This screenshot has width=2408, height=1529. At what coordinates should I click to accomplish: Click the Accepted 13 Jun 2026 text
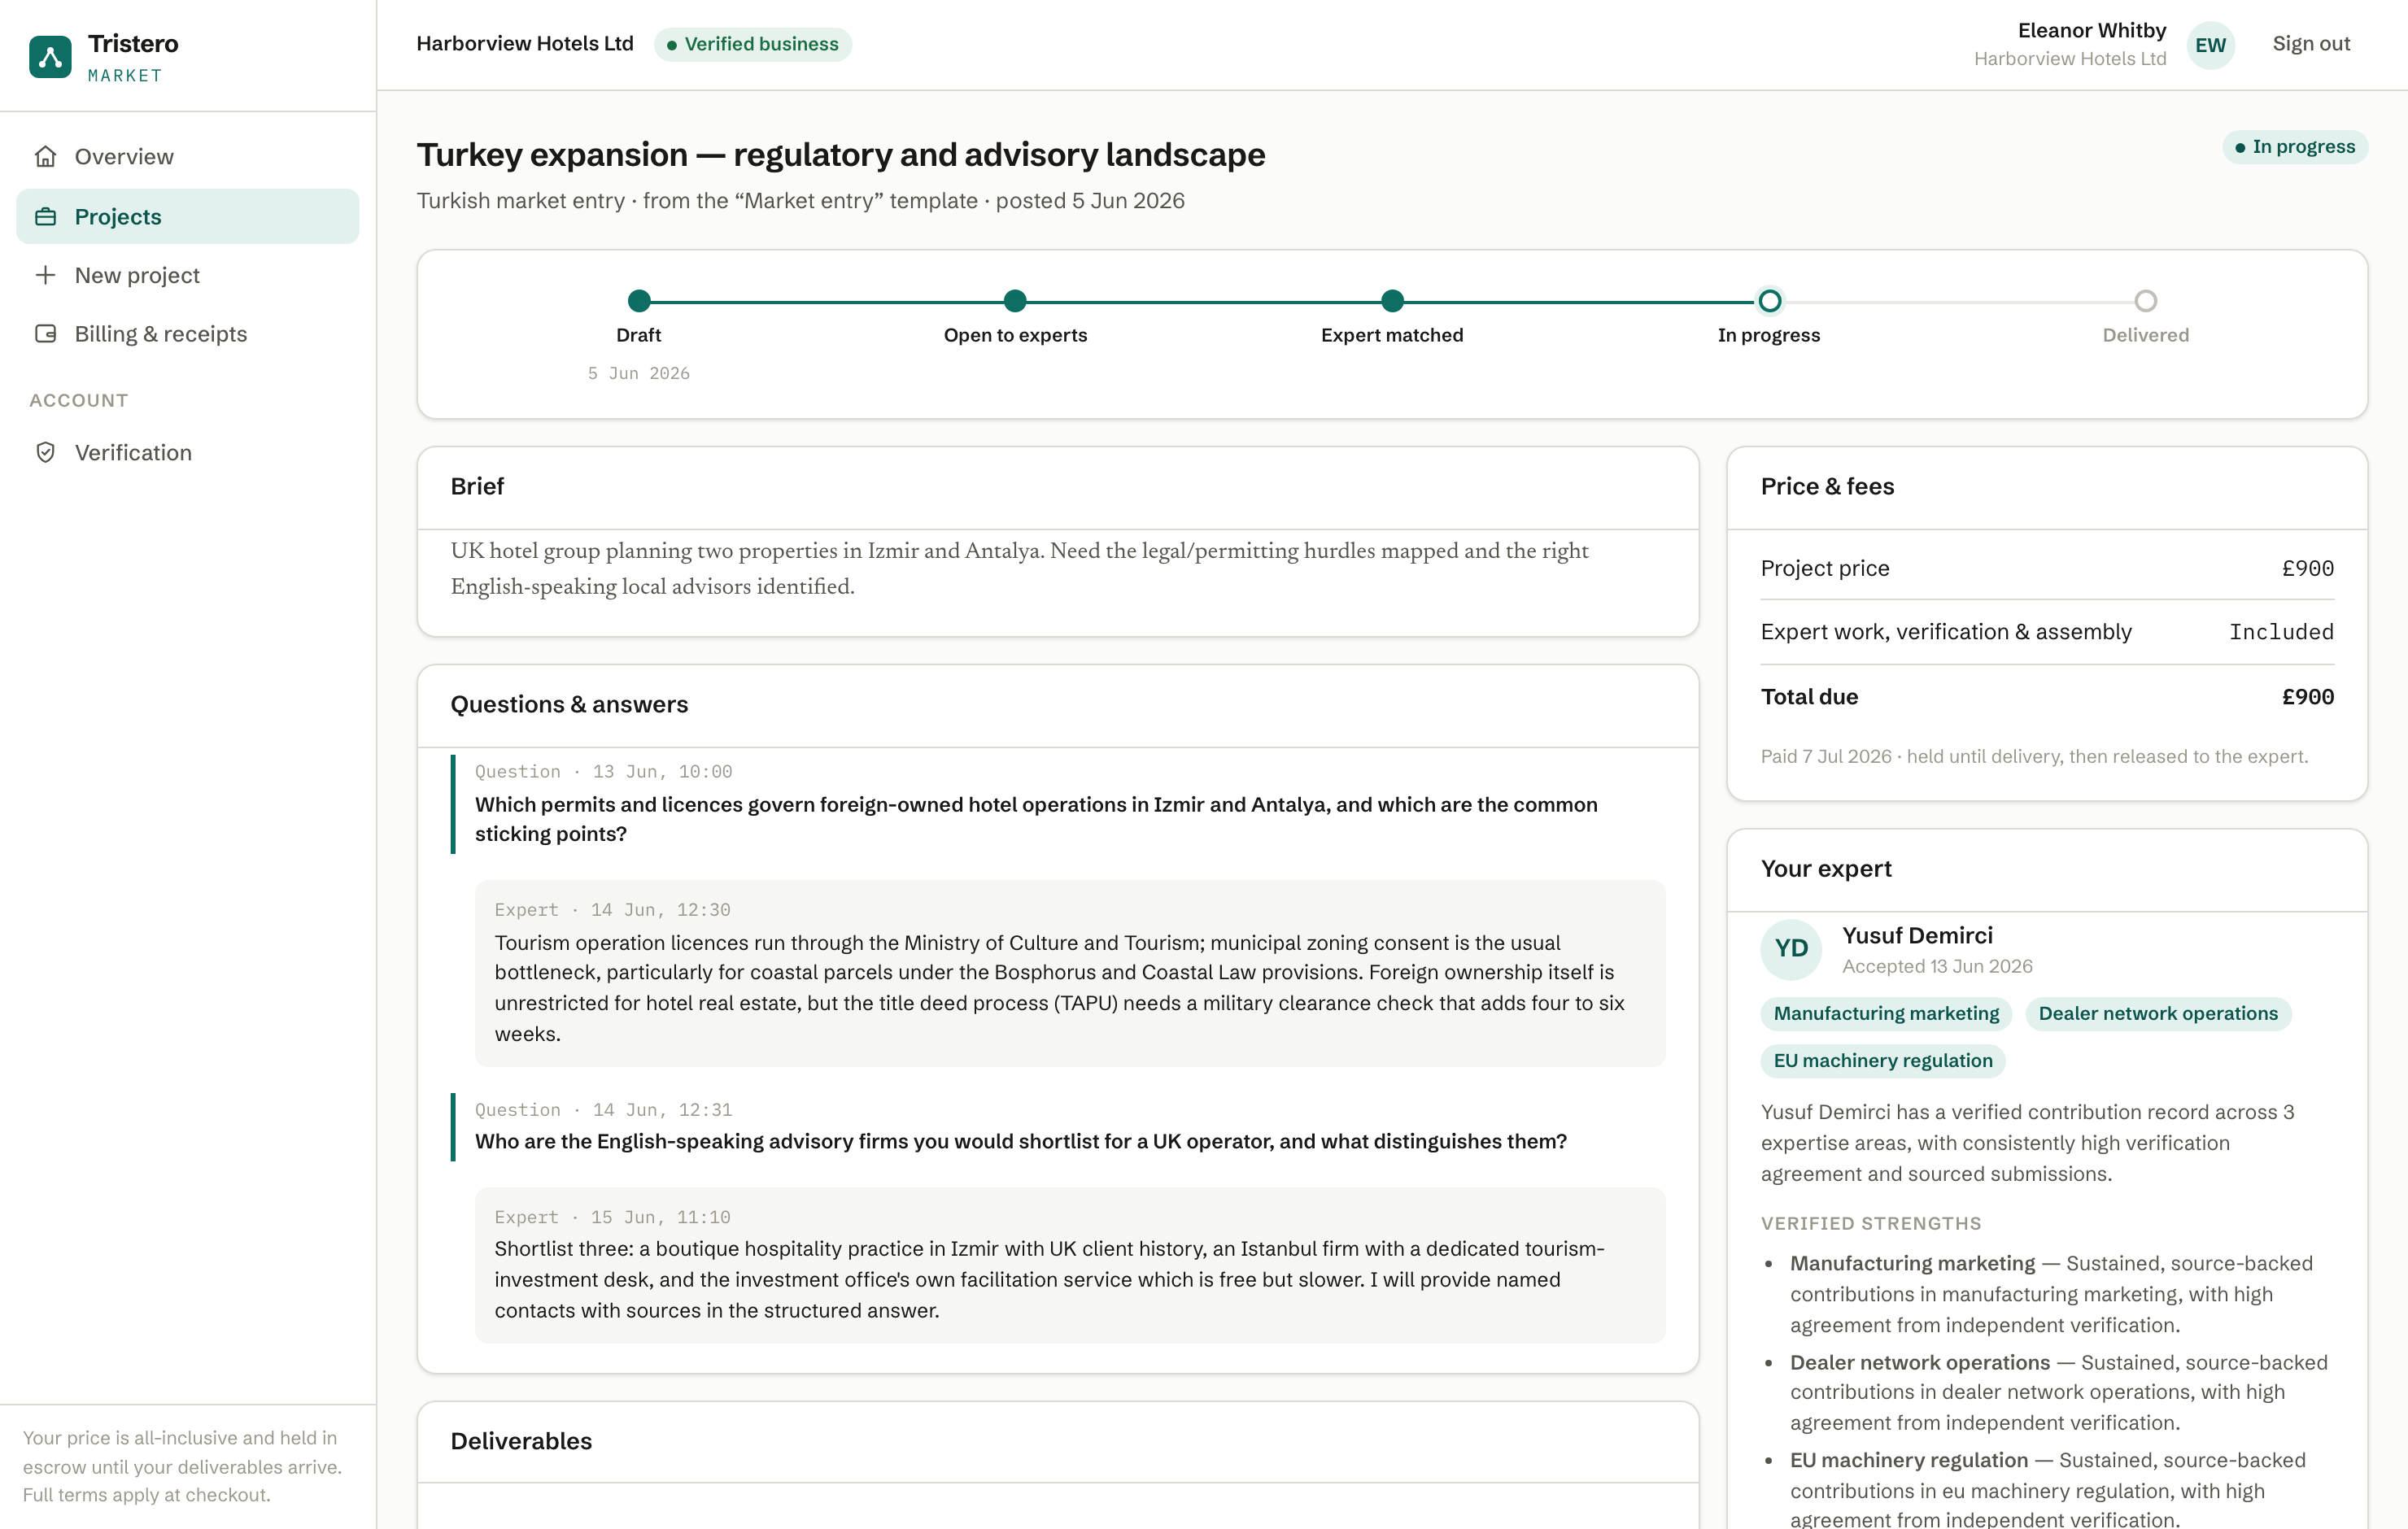[x=1937, y=966]
